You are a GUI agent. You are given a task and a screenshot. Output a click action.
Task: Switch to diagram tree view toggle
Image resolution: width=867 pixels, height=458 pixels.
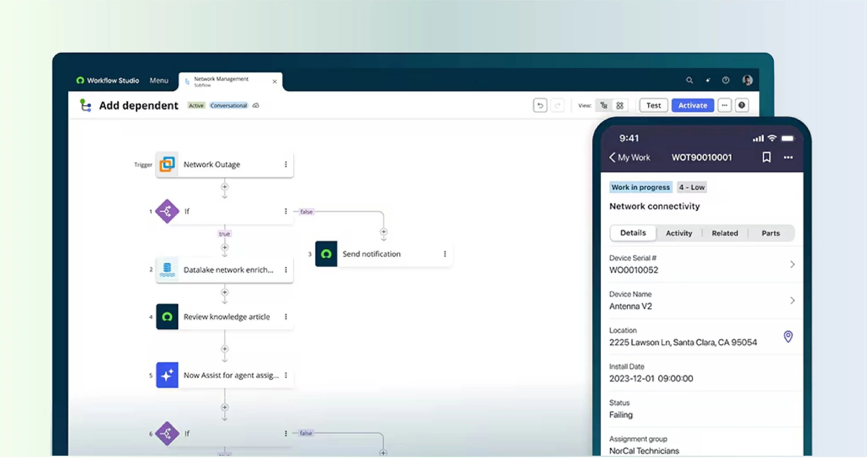click(604, 105)
